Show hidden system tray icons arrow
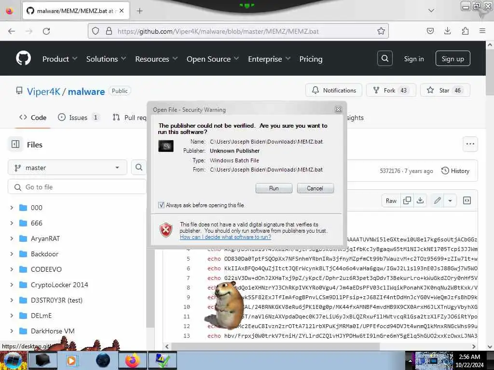Screen dimensions: 494x370 pyautogui.click(x=410, y=361)
